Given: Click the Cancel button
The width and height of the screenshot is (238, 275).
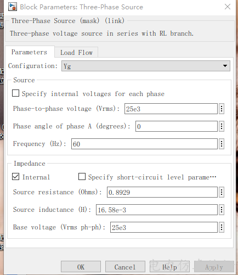Looking at the screenshot, I should point(125,267).
